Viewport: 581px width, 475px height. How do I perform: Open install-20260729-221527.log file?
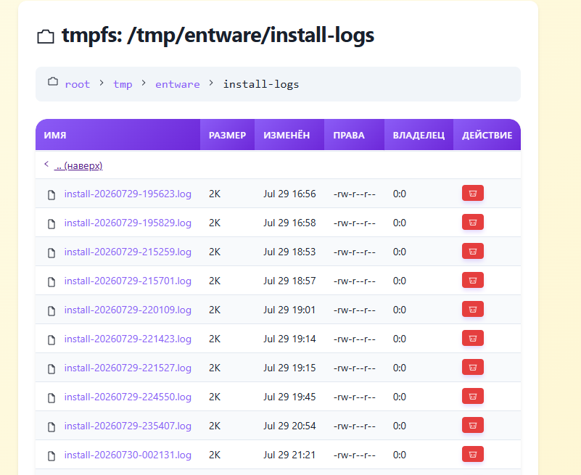pos(128,368)
